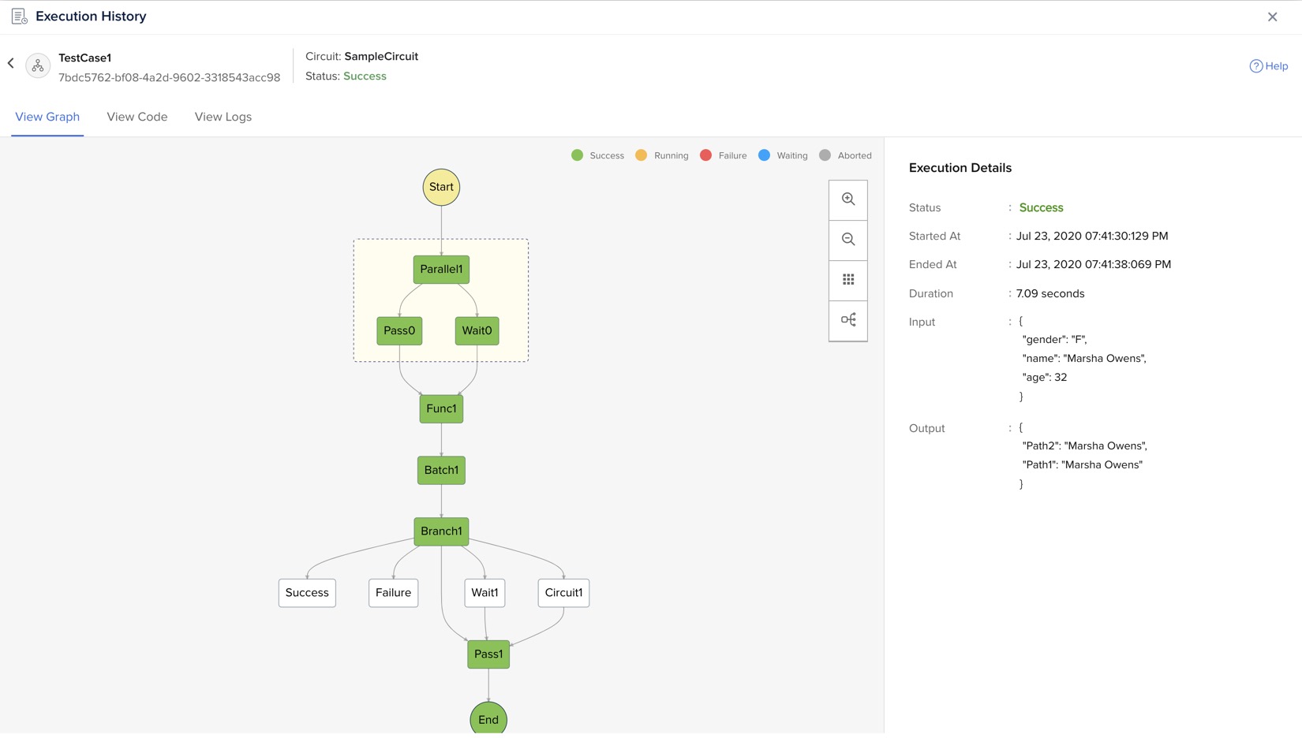Click the Start node circle

[441, 188]
